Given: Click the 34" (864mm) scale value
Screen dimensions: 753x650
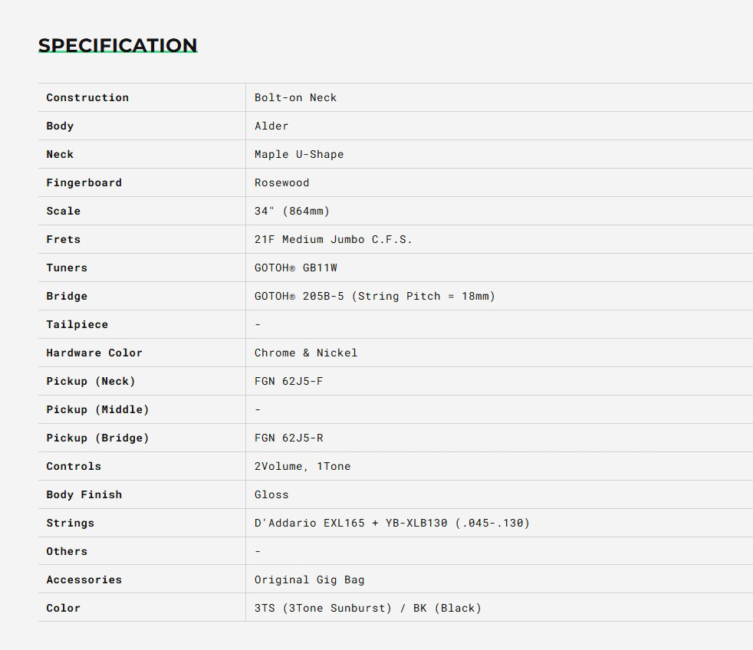Looking at the screenshot, I should pos(292,211).
